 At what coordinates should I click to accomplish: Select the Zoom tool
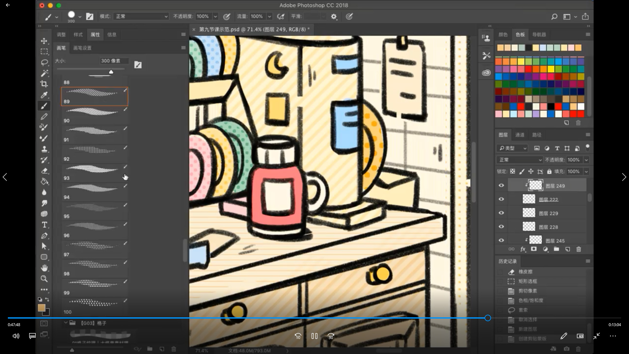44,279
